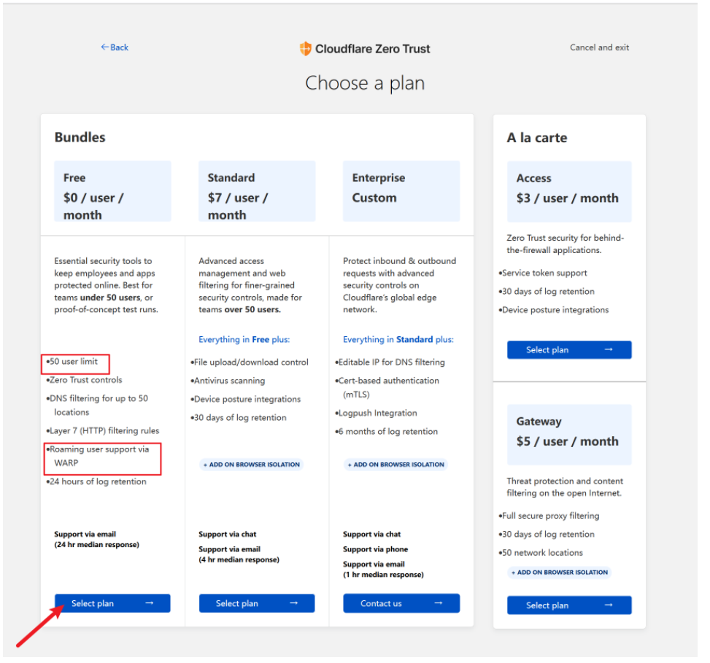Select the Access a la carte plan
The width and height of the screenshot is (710, 663).
click(569, 350)
